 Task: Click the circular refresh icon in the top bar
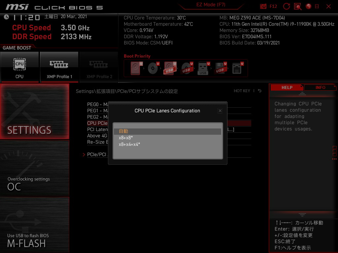tap(286, 7)
